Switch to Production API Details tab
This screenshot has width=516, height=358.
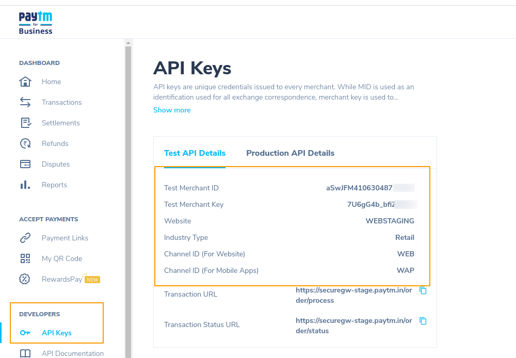(290, 153)
